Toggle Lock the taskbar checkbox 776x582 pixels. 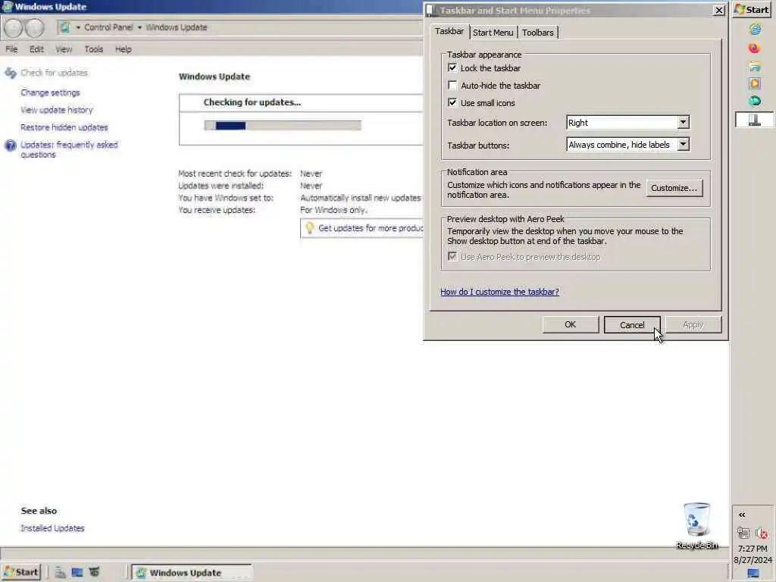point(452,67)
